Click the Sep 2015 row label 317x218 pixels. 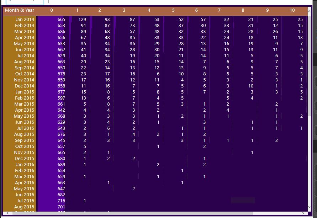pos(25,140)
